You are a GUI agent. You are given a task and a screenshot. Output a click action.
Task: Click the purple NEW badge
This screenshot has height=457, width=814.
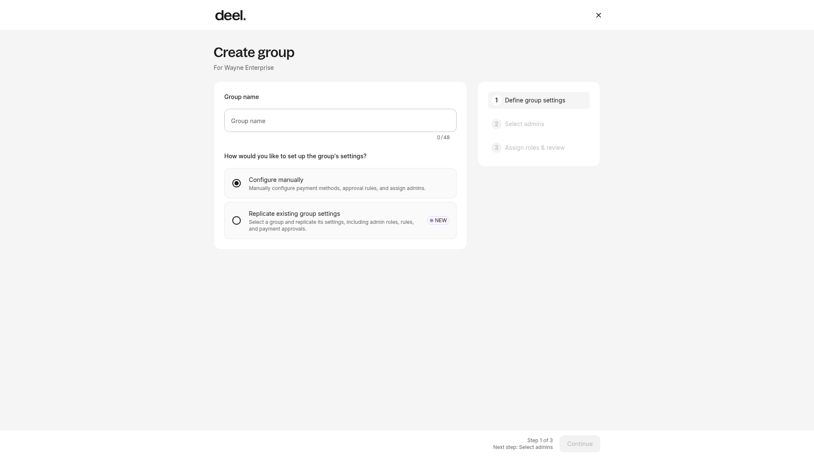[x=438, y=220]
